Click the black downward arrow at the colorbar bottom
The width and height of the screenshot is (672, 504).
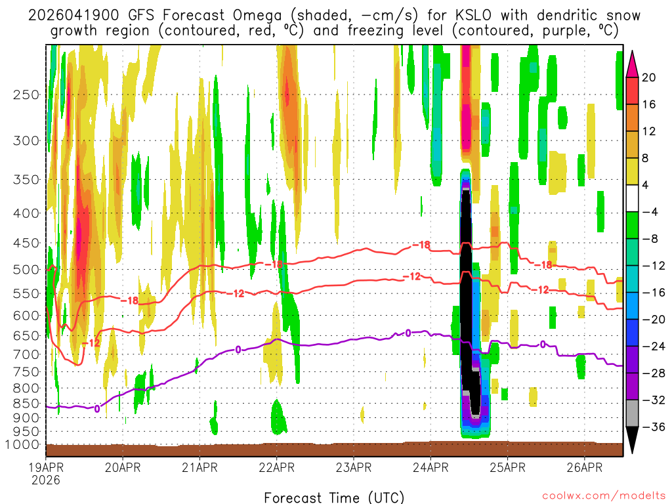(x=632, y=440)
